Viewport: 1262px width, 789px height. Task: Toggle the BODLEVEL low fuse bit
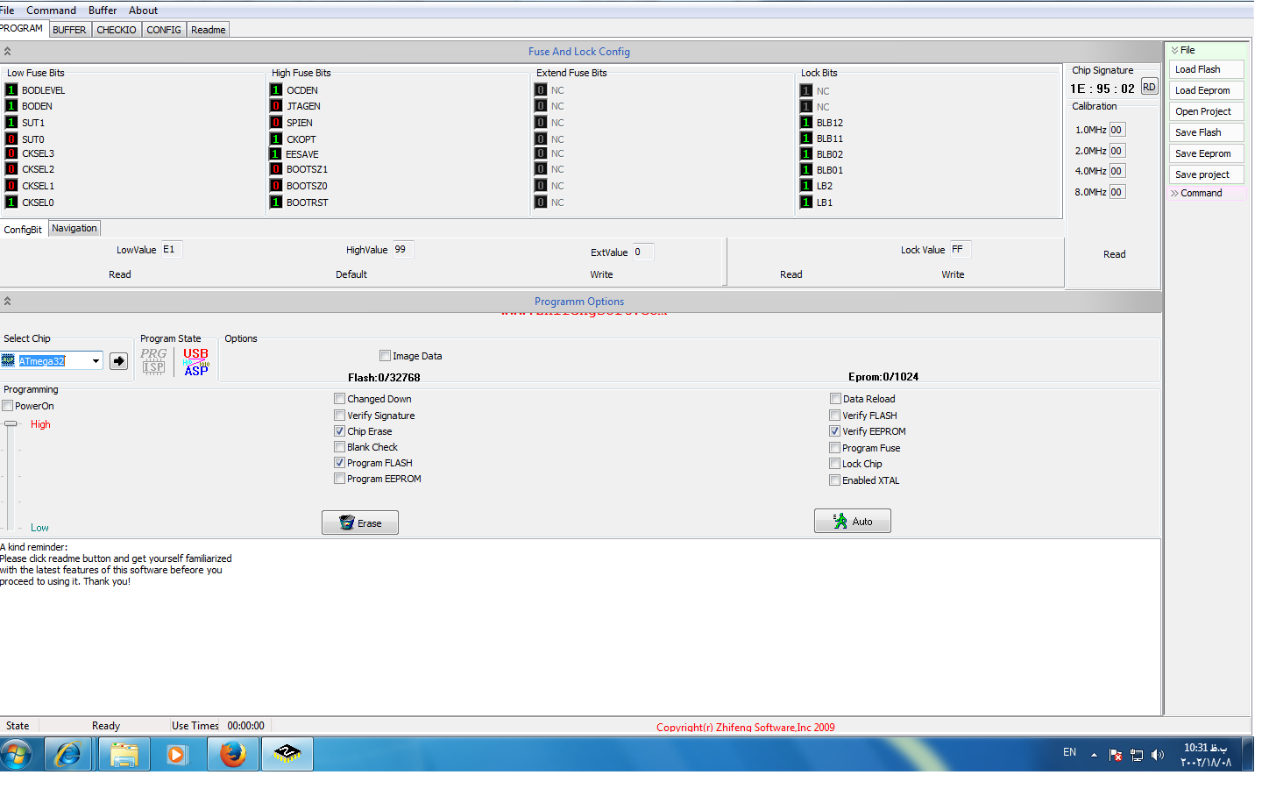pos(11,90)
